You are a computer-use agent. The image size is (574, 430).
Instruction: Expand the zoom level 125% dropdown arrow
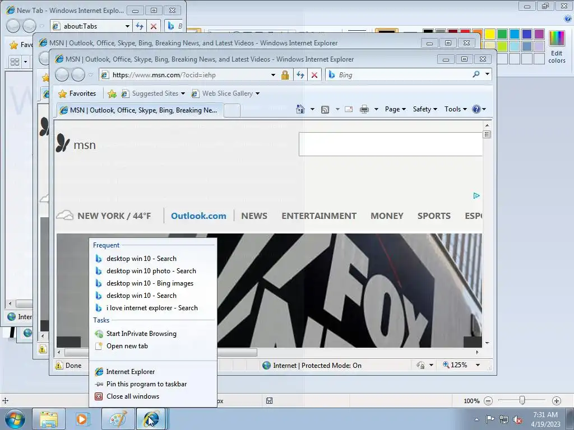478,365
